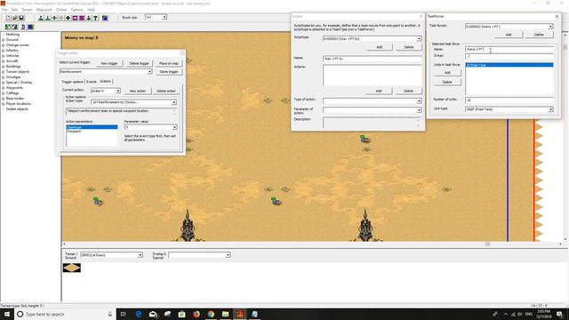Open the Action type dropdown

click(174, 102)
